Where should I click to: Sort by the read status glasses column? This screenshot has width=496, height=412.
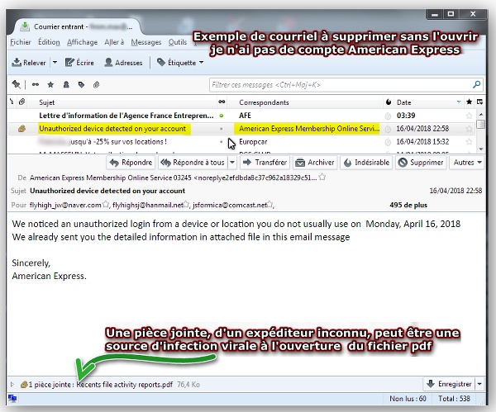point(222,102)
